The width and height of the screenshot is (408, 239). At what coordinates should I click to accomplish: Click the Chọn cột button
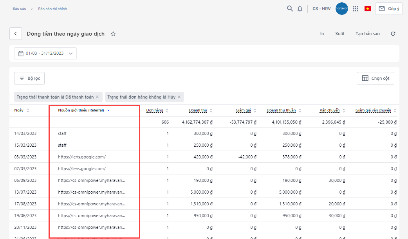[x=375, y=78]
